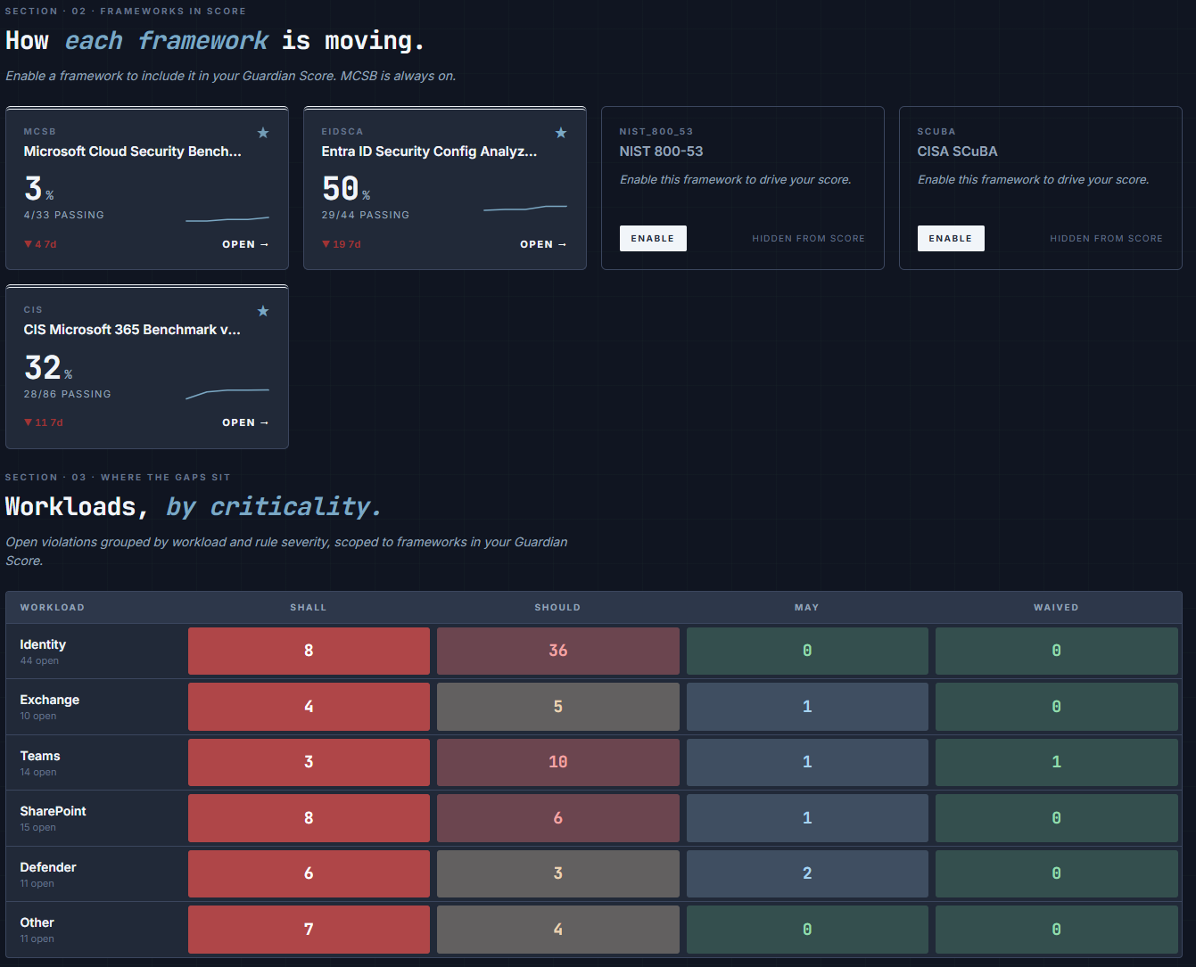Viewport: 1196px width, 967px height.
Task: Select the Teams SHALL cell showing 3
Action: pyautogui.click(x=309, y=762)
